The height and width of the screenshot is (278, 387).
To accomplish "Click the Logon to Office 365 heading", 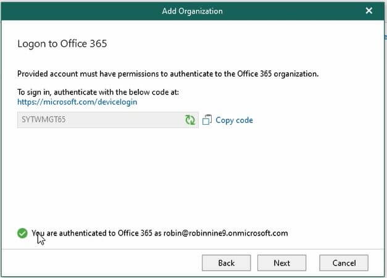I will point(62,44).
